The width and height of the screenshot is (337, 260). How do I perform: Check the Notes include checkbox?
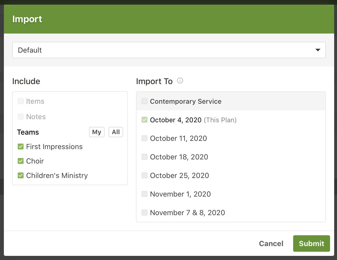point(21,117)
